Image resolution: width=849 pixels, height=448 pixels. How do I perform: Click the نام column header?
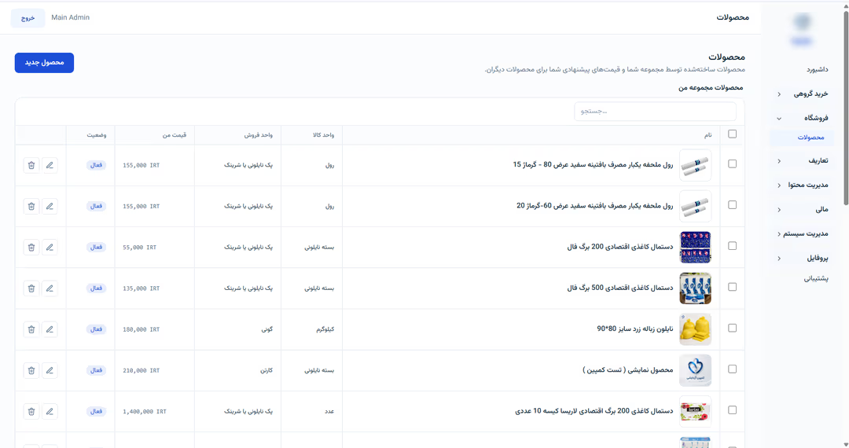click(x=707, y=134)
